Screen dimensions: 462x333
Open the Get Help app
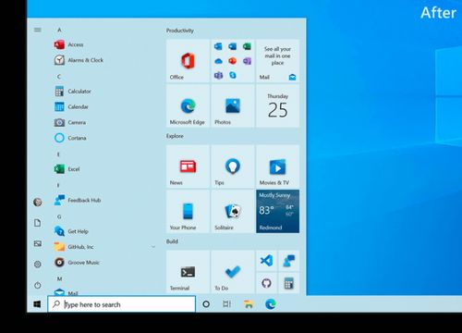click(x=71, y=231)
